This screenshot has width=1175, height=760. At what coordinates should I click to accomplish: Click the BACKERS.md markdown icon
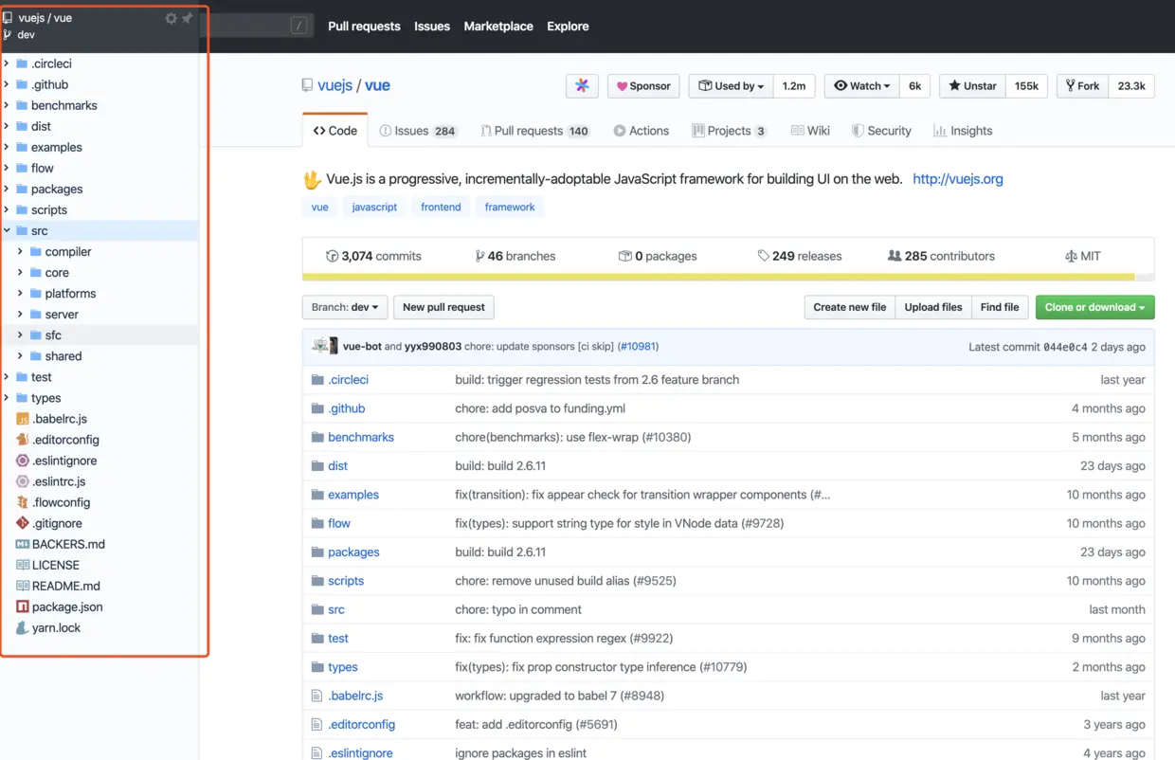(23, 544)
